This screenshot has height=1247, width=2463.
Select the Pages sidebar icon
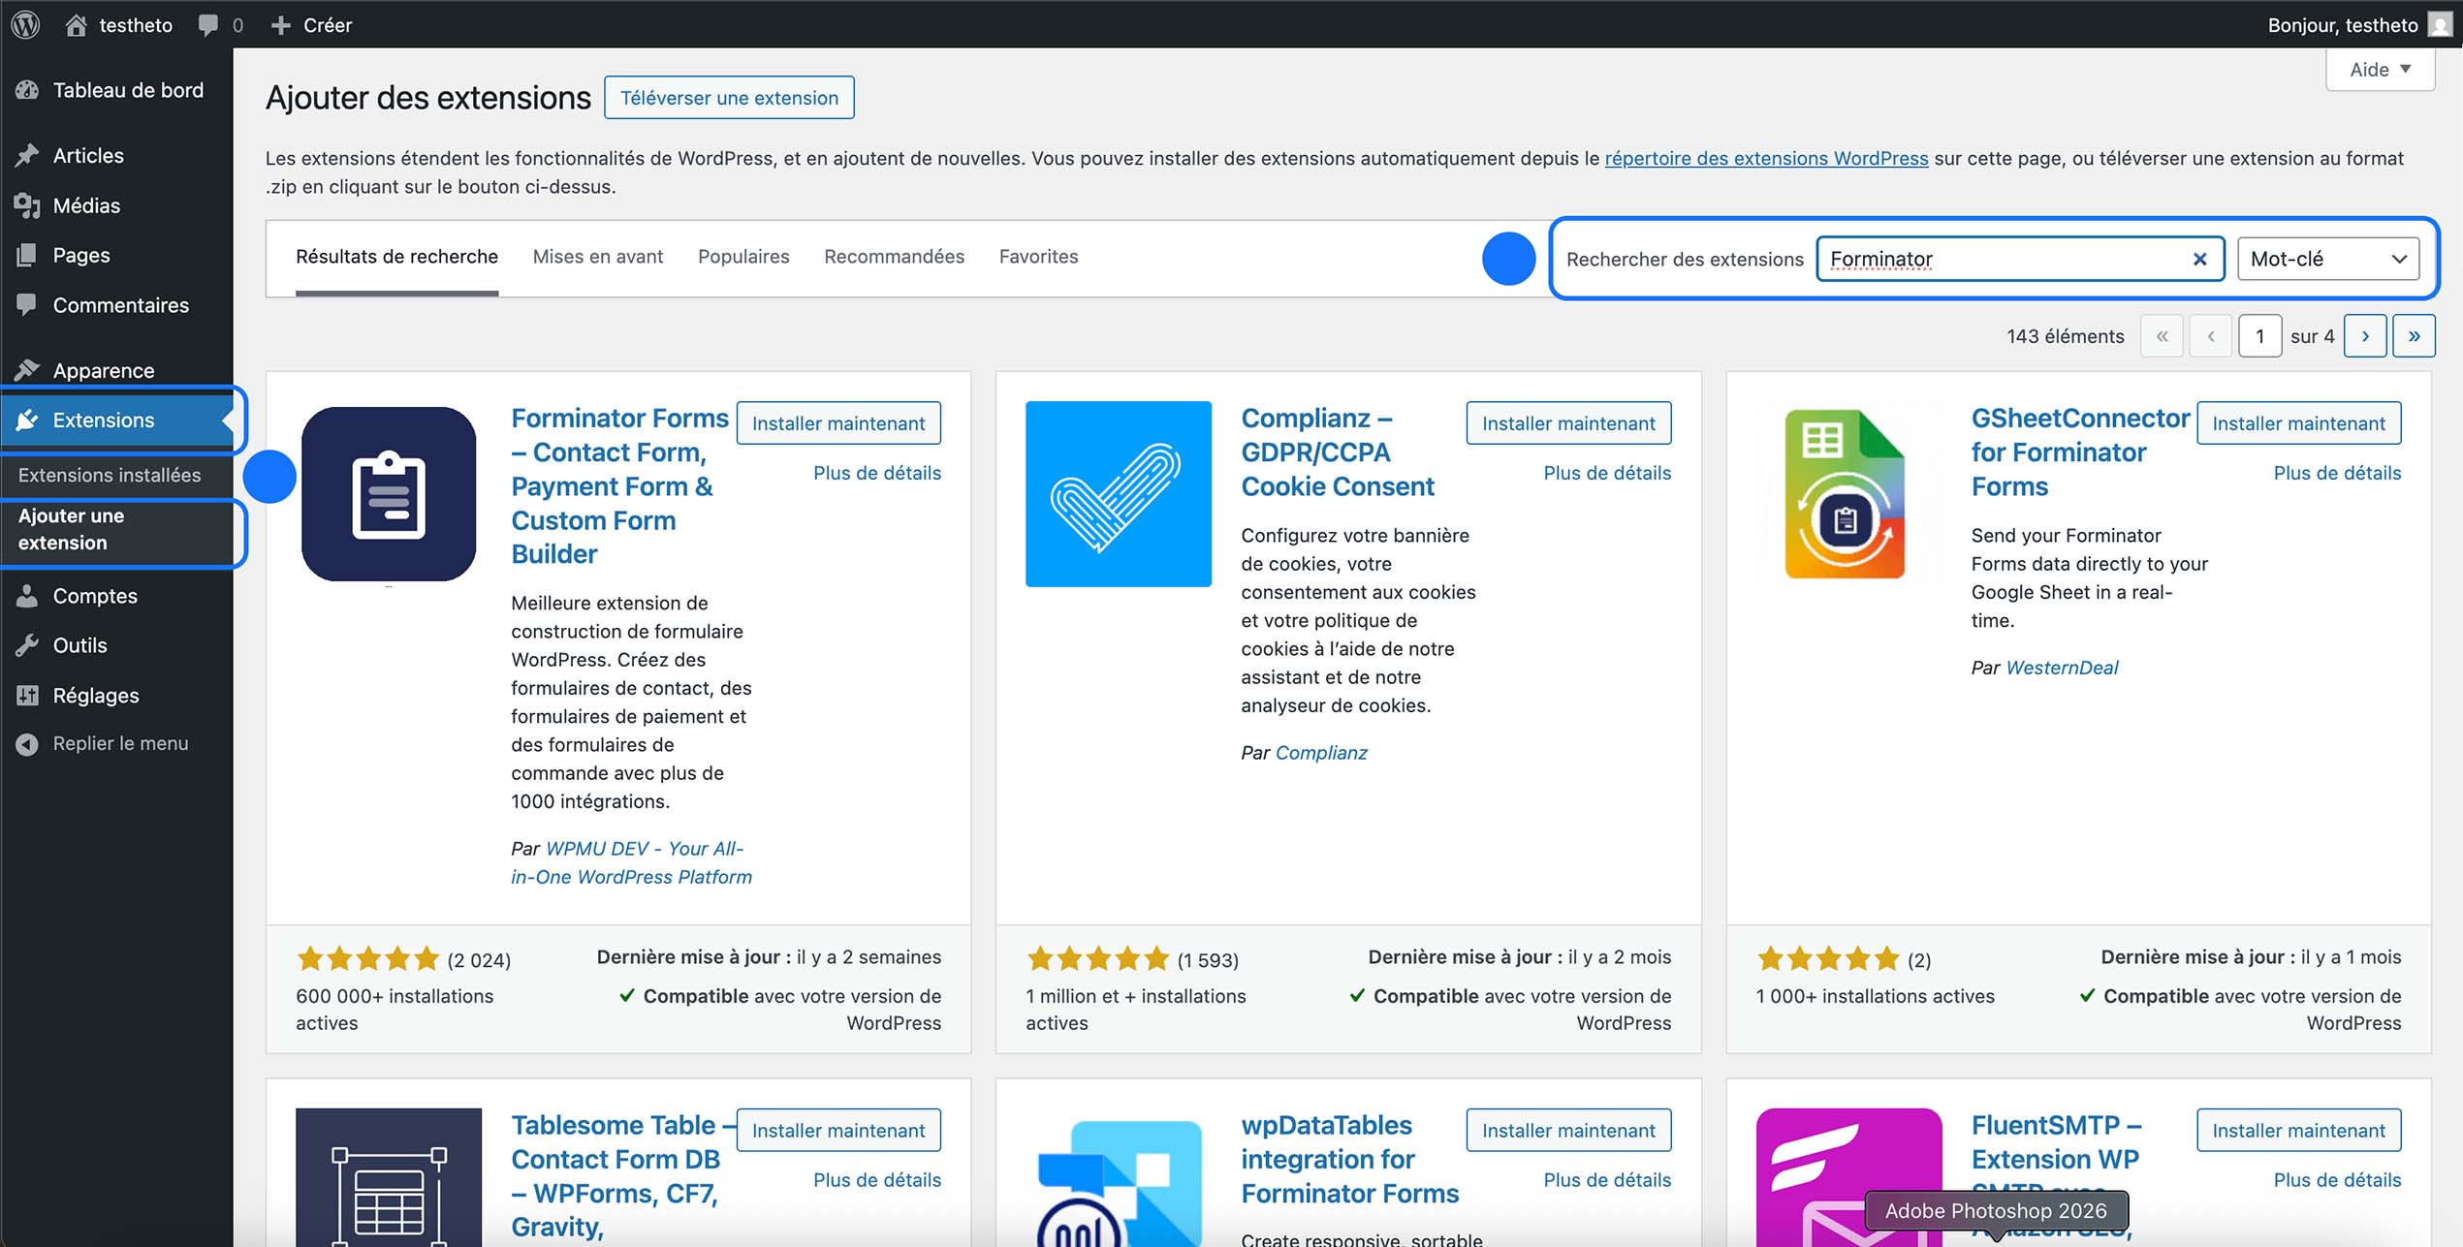(x=25, y=255)
